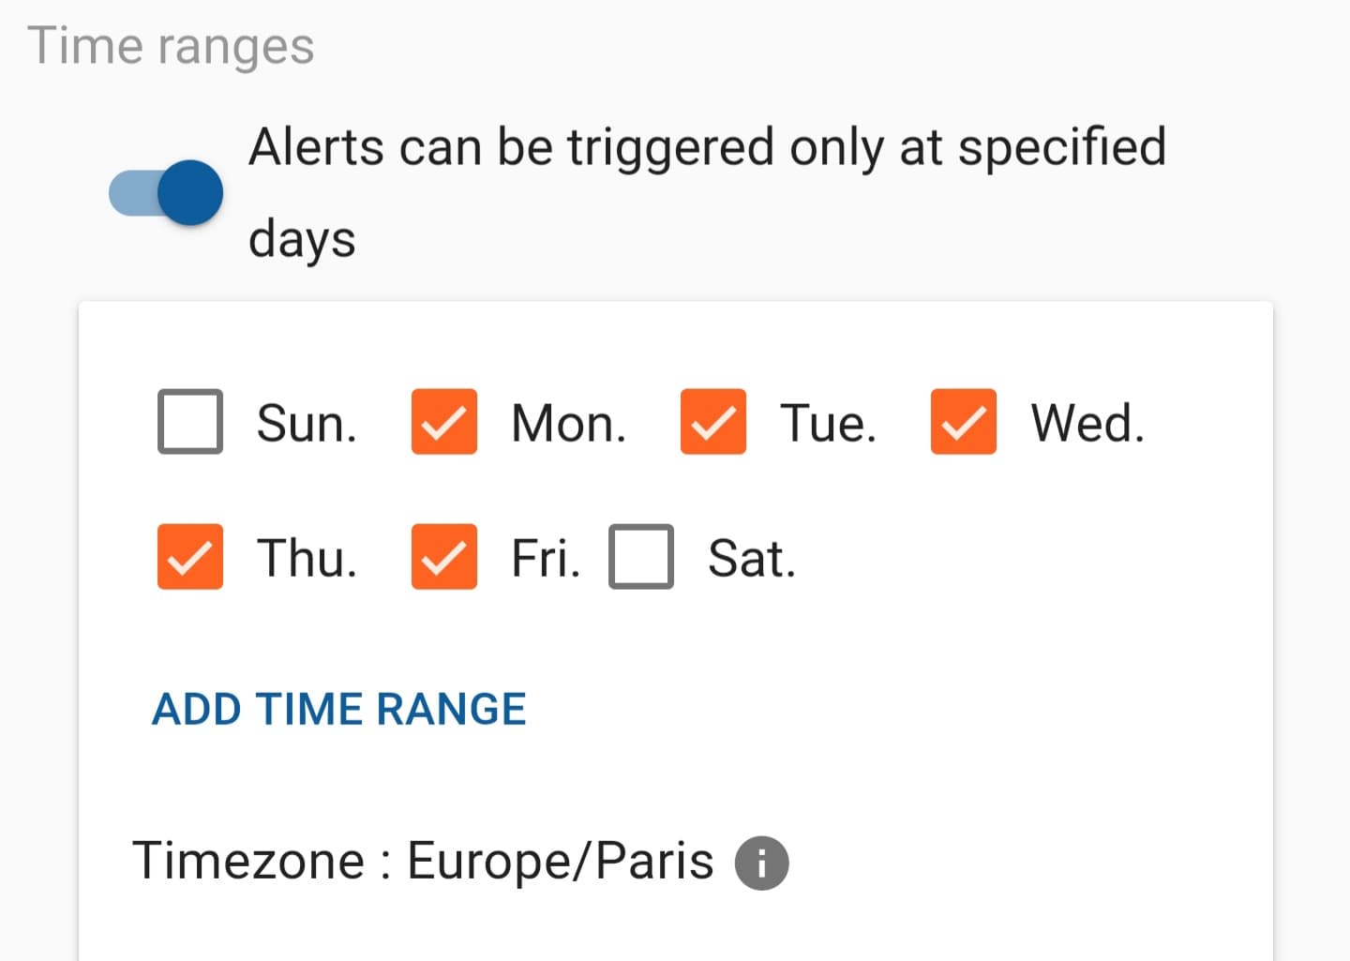Click the Timezone : Europe/Paris text
The width and height of the screenshot is (1350, 961).
pos(423,861)
